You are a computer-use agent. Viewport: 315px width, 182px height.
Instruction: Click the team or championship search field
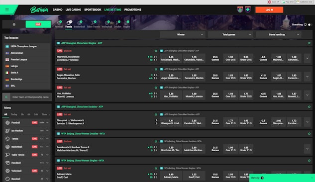click(x=31, y=97)
